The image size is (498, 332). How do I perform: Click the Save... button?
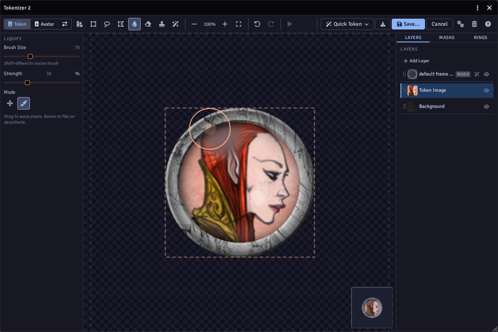(x=408, y=24)
